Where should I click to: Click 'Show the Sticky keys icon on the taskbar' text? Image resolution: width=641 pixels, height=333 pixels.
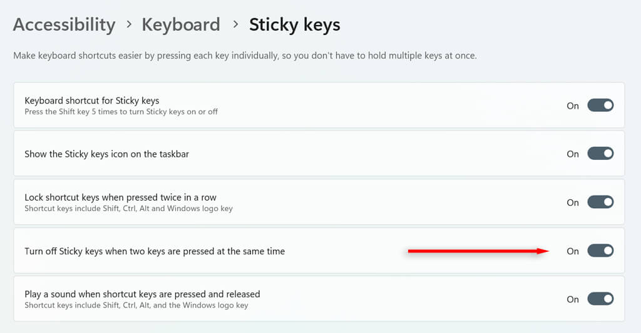pyautogui.click(x=106, y=154)
